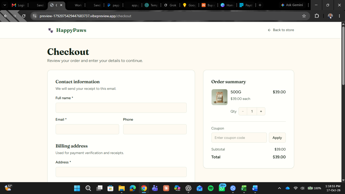Focus the Email input field

[x=87, y=129]
